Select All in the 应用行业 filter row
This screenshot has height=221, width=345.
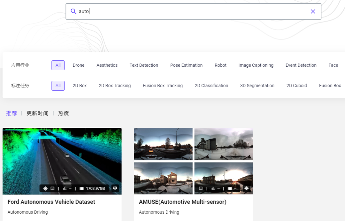(58, 65)
